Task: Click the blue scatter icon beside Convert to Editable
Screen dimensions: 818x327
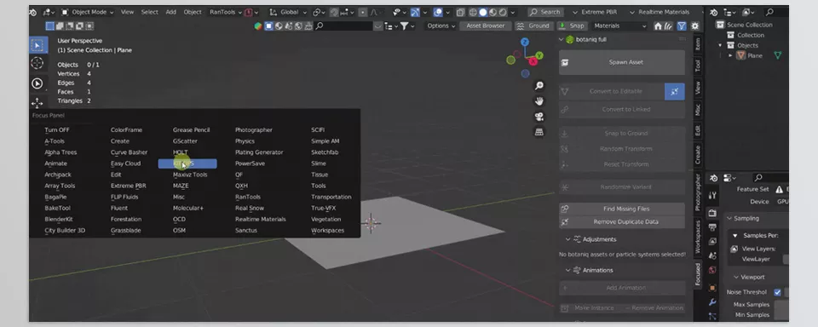Action: (675, 91)
